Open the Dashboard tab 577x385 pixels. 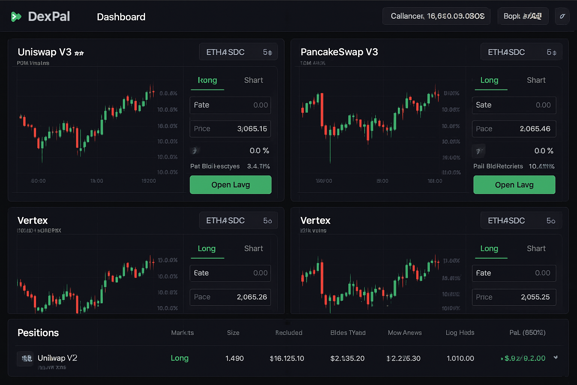(121, 17)
